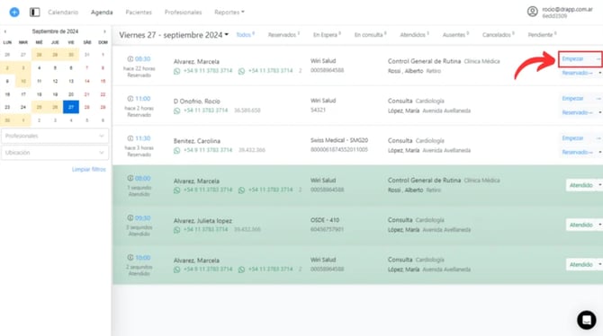Image resolution: width=603 pixels, height=336 pixels.
Task: Click Empezar for Benitez Carolina
Action: (572, 137)
